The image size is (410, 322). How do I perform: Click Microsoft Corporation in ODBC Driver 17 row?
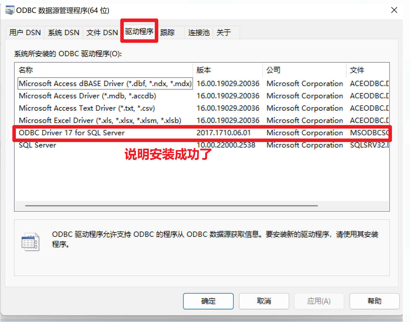tap(305, 133)
